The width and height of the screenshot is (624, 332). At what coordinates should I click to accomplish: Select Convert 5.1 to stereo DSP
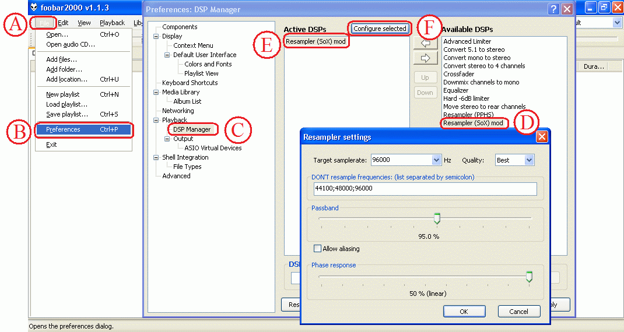[474, 50]
